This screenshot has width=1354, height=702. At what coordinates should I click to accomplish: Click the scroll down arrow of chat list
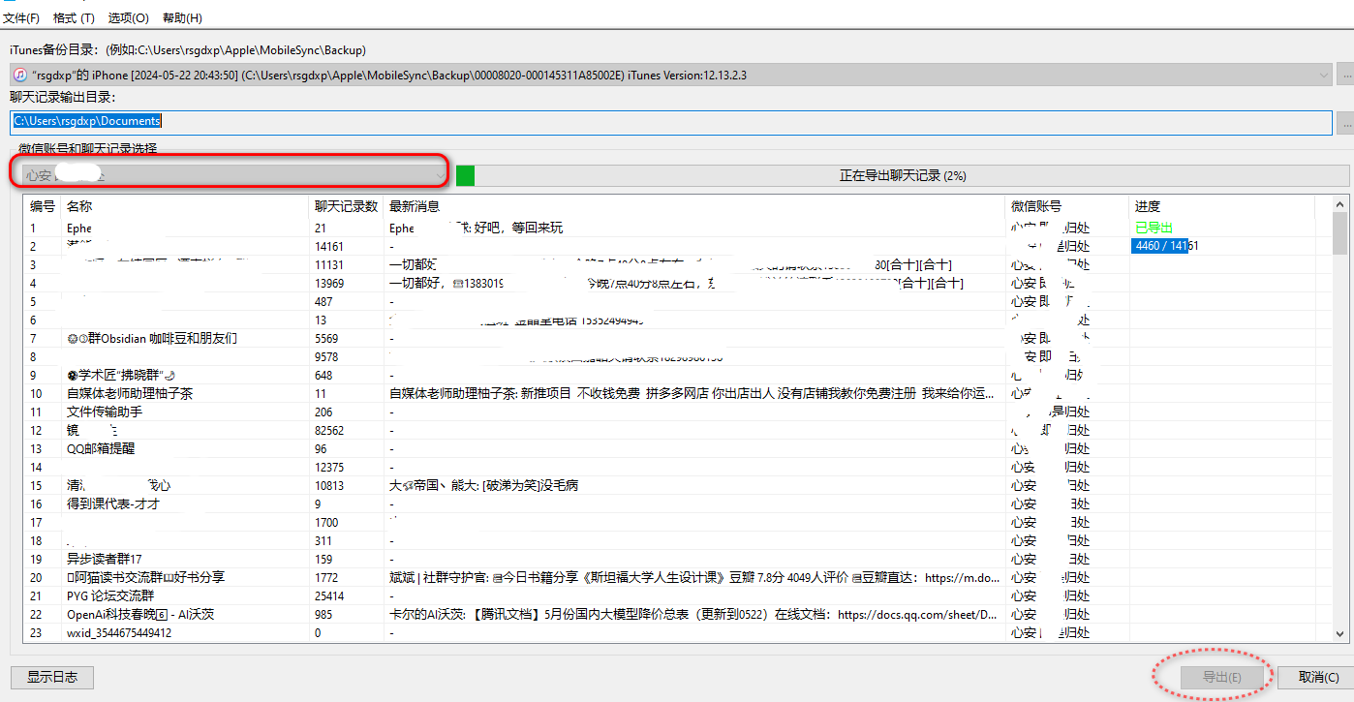1340,633
